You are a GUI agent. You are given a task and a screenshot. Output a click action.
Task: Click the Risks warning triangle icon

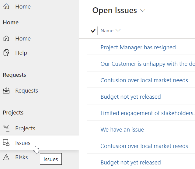(6, 157)
